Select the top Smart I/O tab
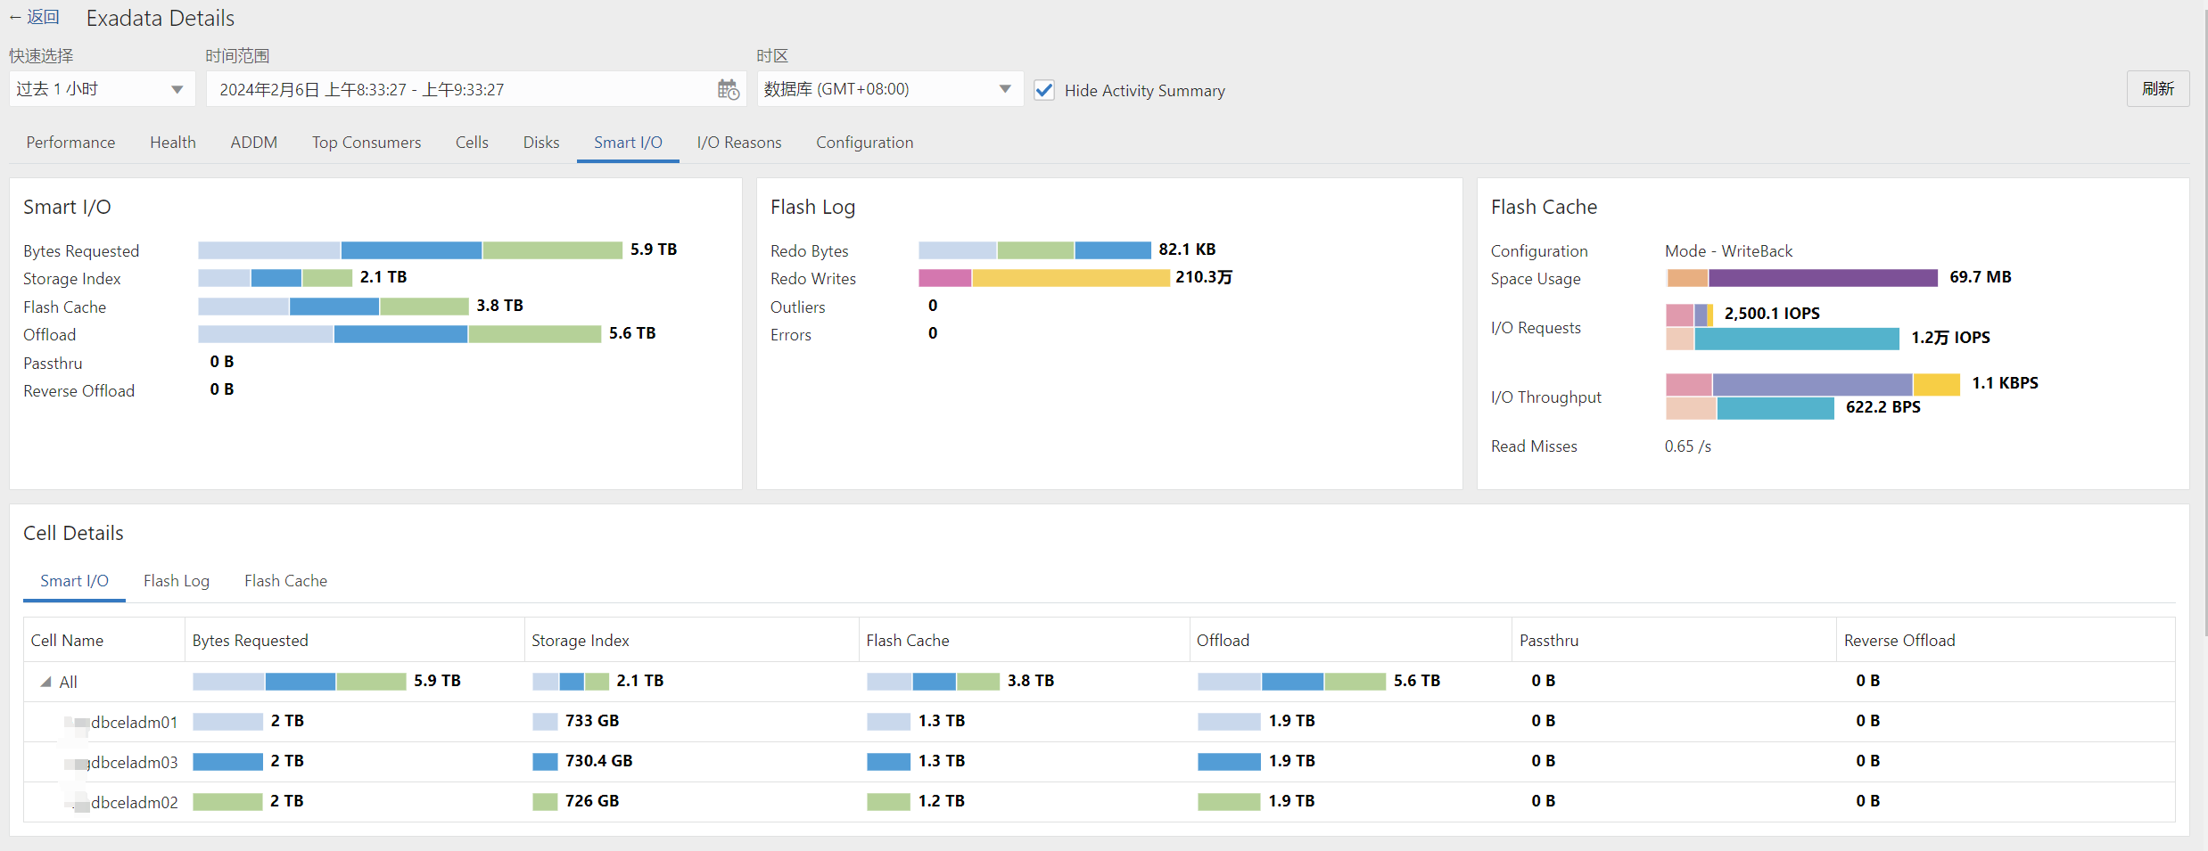2208x851 pixels. tap(628, 143)
